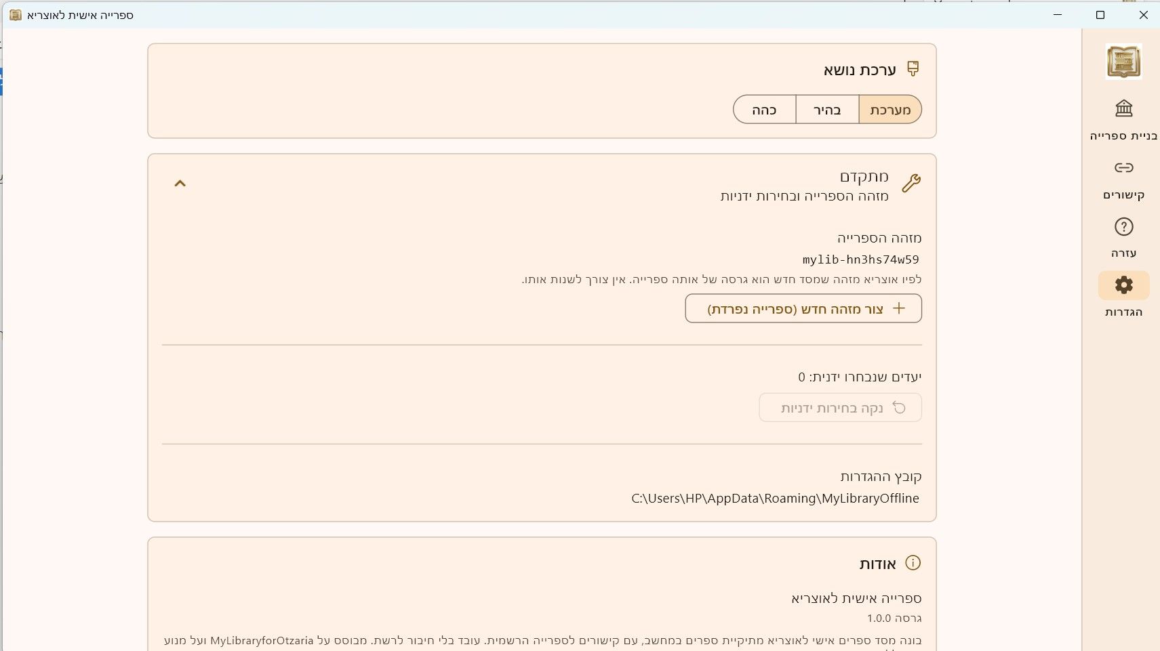Image resolution: width=1160 pixels, height=651 pixels.
Task: Open the בניית ספרייה library building section
Action: coord(1123,120)
